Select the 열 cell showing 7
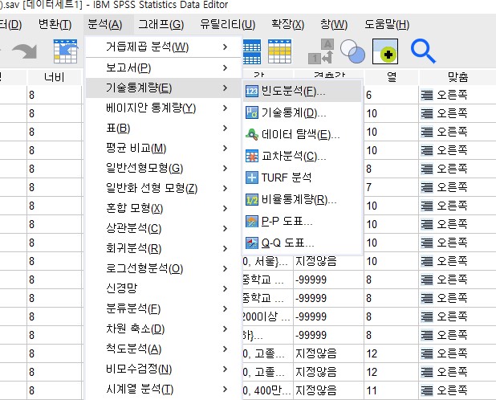This screenshot has height=400, width=496. (392, 187)
